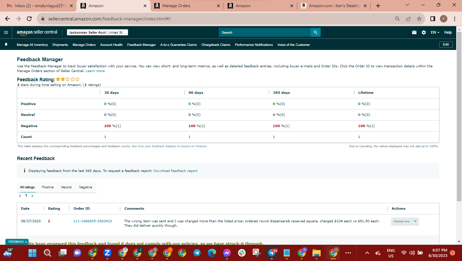Click the Learn more link
Viewport: 462px width, 261px height.
pos(95,71)
